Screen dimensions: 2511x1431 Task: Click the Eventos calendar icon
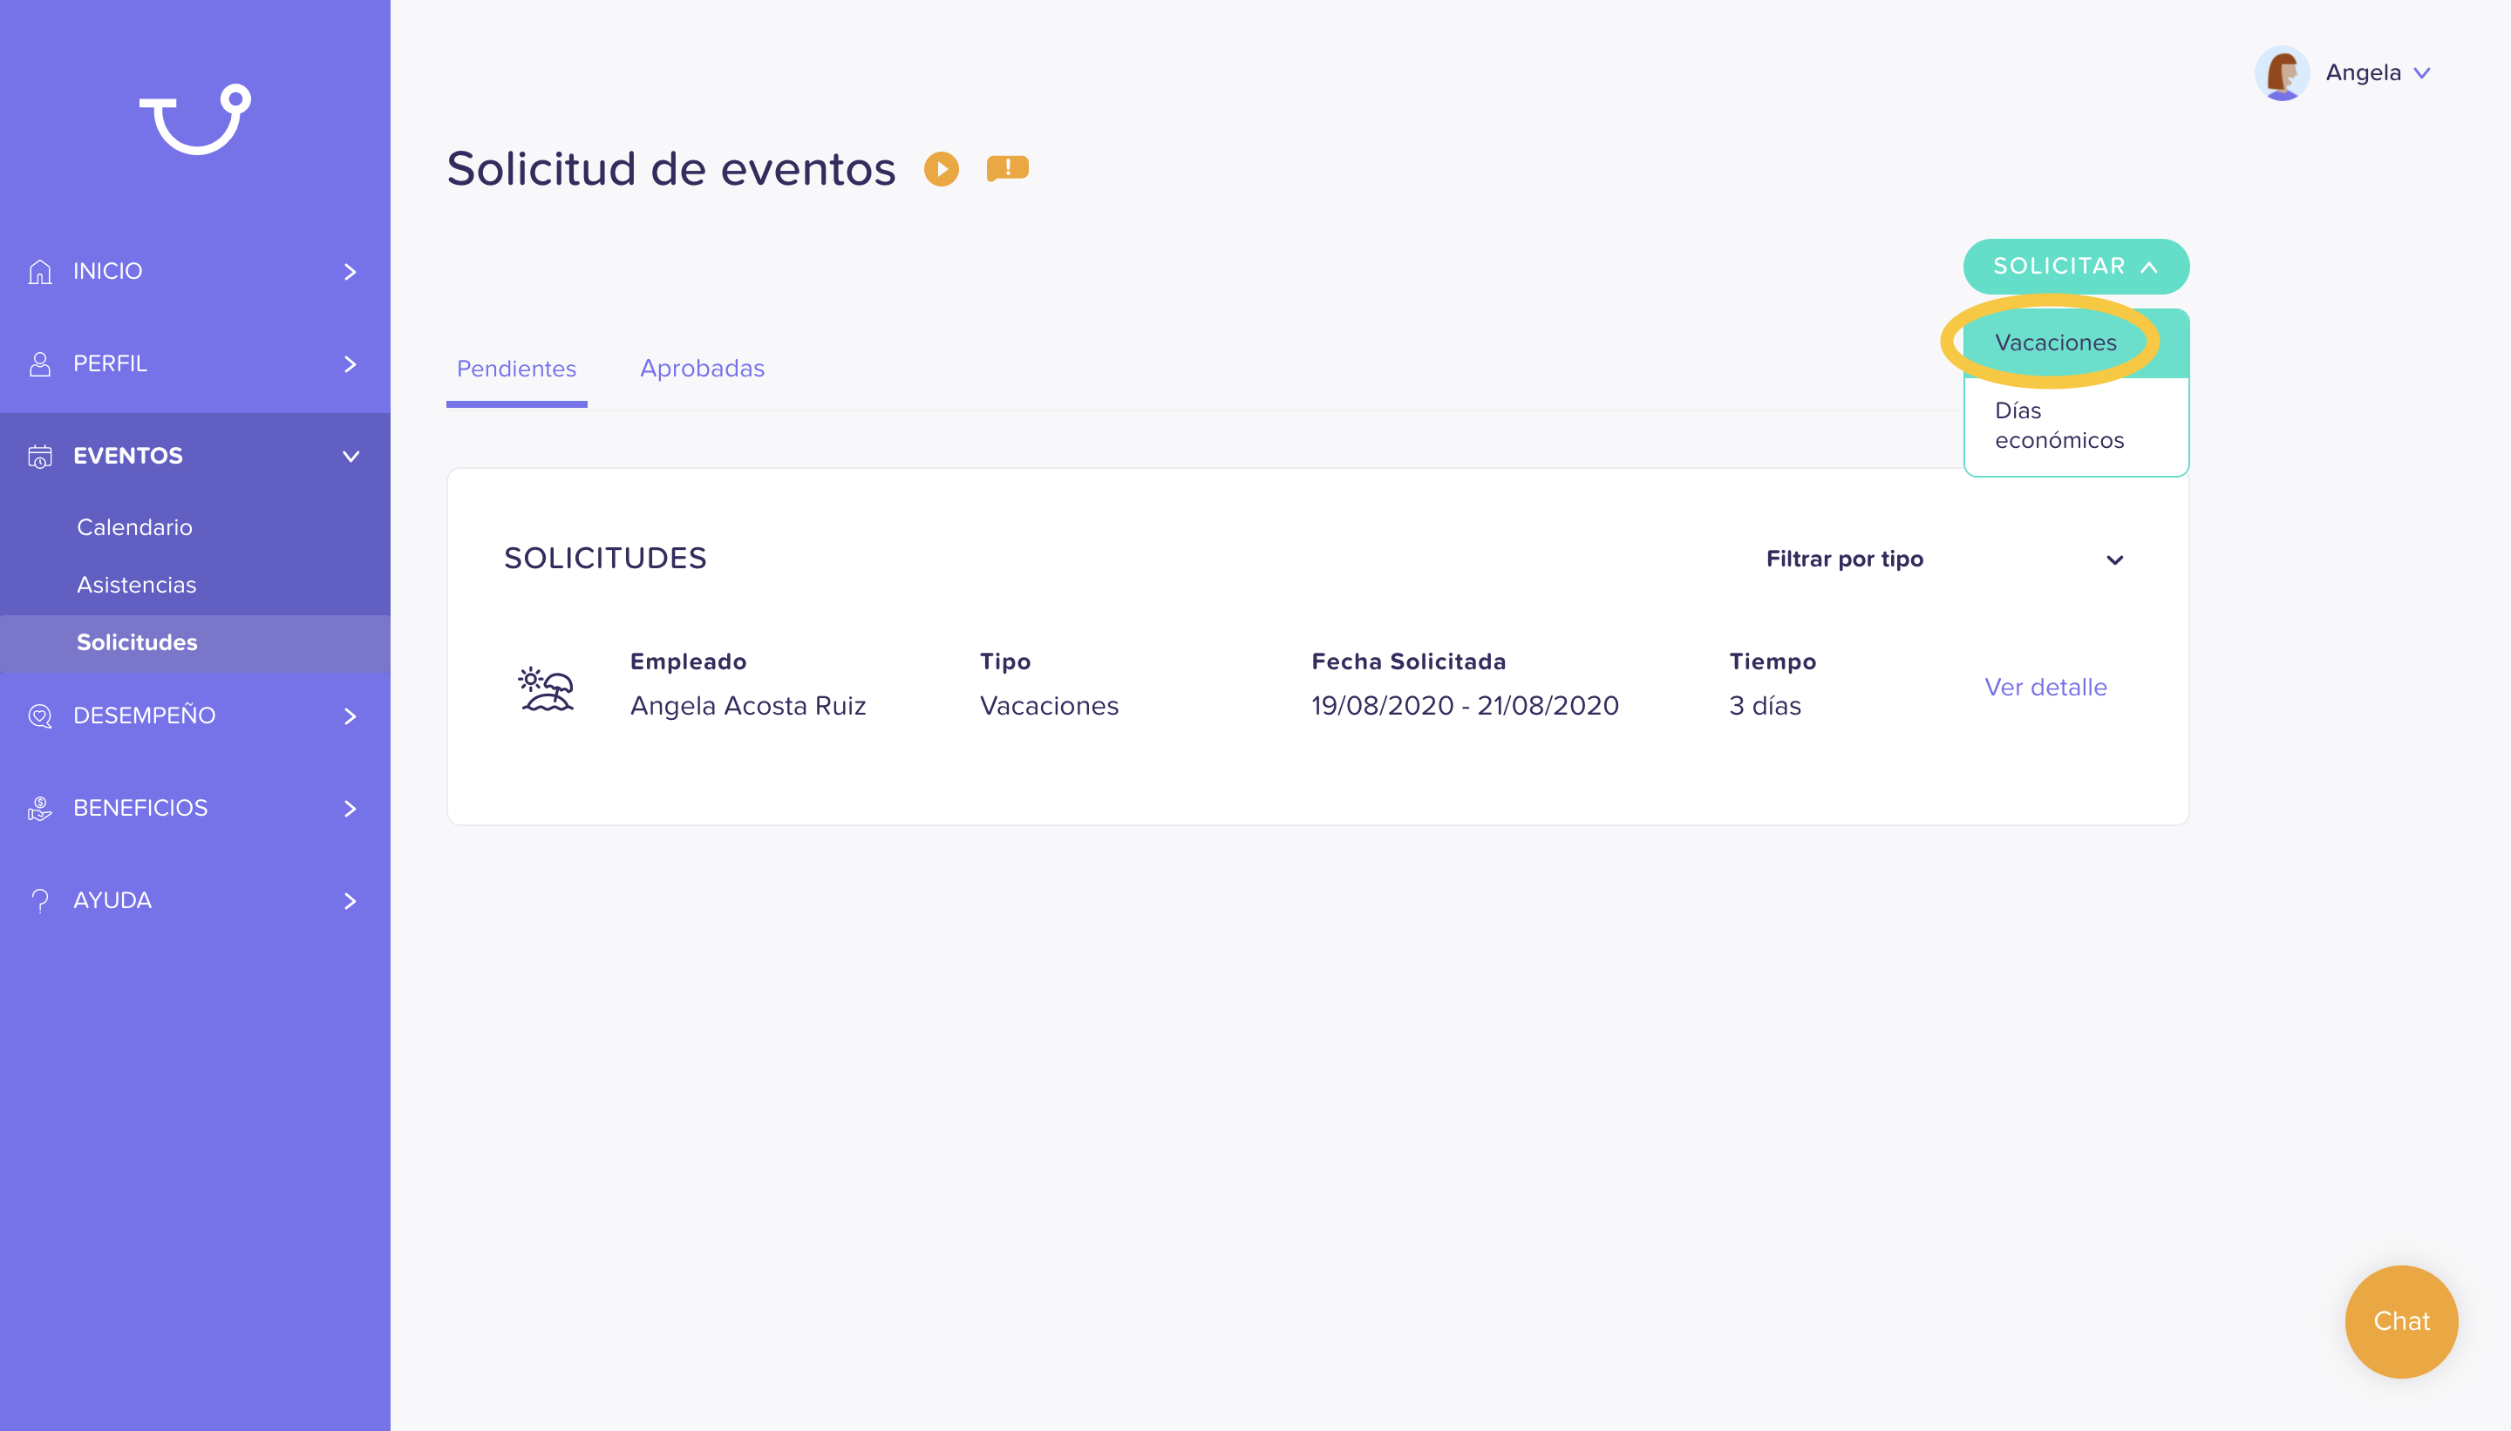(x=40, y=456)
